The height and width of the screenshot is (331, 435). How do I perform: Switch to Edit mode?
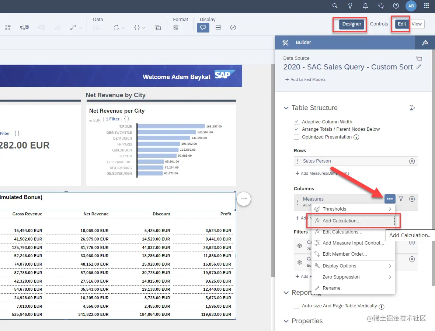[402, 24]
